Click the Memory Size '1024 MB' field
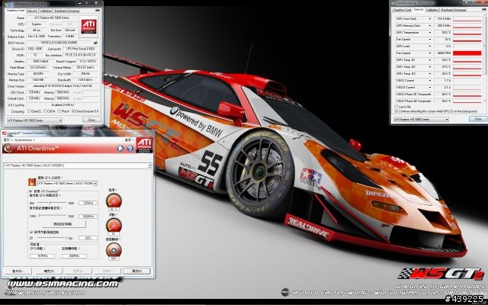The image size is (488, 305). [x=37, y=80]
